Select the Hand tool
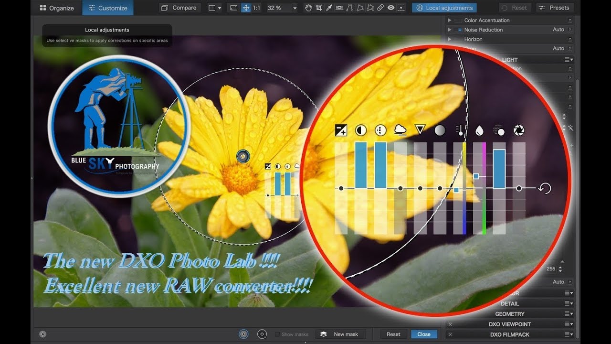 tap(308, 8)
